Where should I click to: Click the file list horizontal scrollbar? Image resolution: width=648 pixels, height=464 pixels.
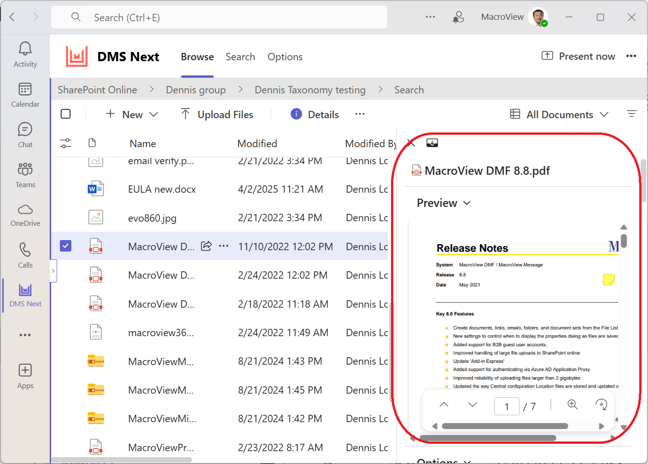[122, 459]
